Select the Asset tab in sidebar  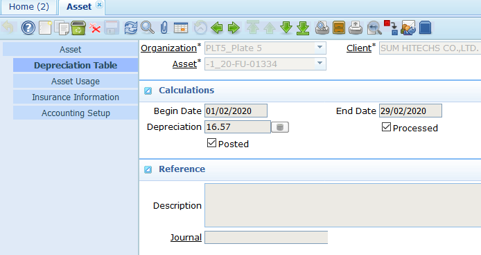(x=70, y=49)
